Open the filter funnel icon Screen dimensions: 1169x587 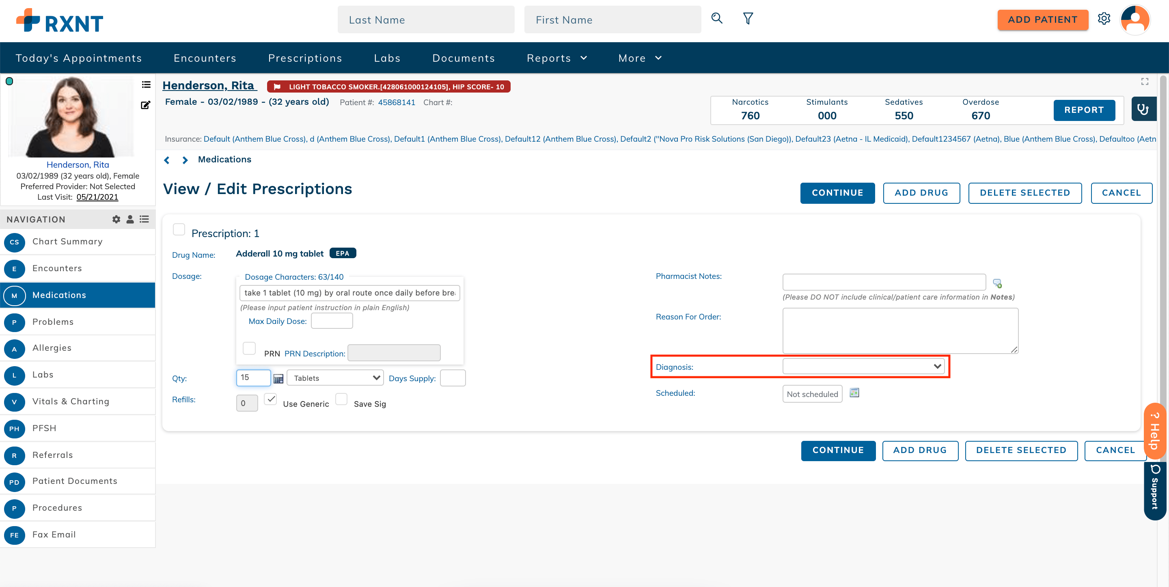click(748, 19)
